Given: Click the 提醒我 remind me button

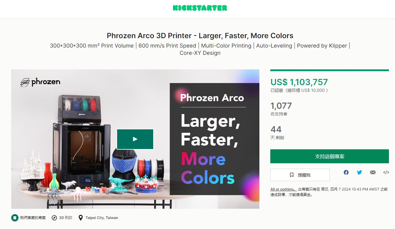Looking at the screenshot, I should (300, 175).
